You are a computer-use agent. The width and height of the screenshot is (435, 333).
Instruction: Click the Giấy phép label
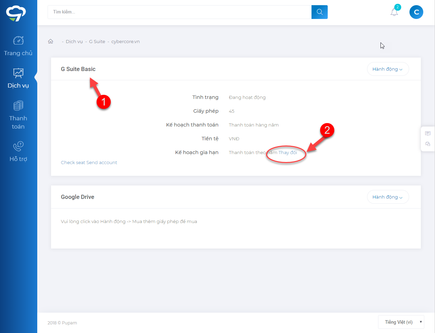pyautogui.click(x=206, y=111)
